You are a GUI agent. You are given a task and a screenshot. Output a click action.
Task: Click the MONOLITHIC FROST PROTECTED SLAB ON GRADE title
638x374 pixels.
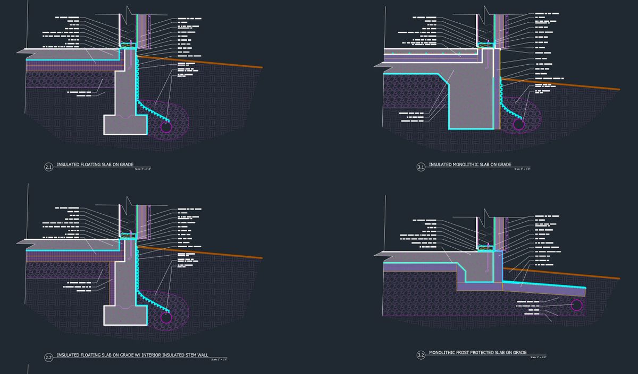477,352
